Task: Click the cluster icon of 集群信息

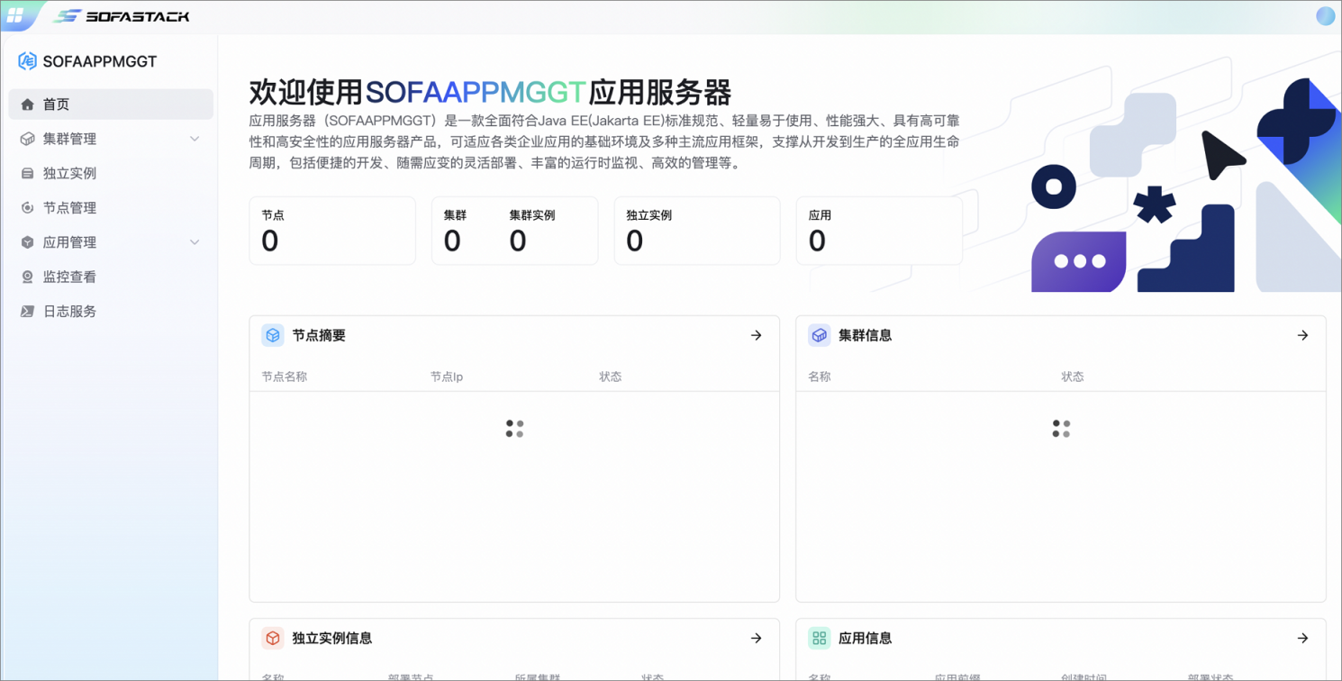Action: click(820, 335)
